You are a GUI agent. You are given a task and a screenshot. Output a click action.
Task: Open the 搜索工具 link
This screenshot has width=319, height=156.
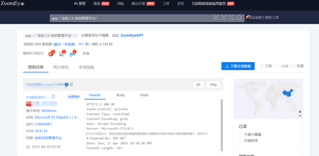[272, 17]
